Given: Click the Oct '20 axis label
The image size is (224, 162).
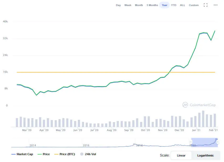Looking at the screenshot, I should point(145,130).
